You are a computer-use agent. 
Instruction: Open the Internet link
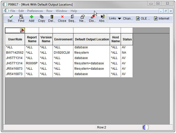pos(162,18)
